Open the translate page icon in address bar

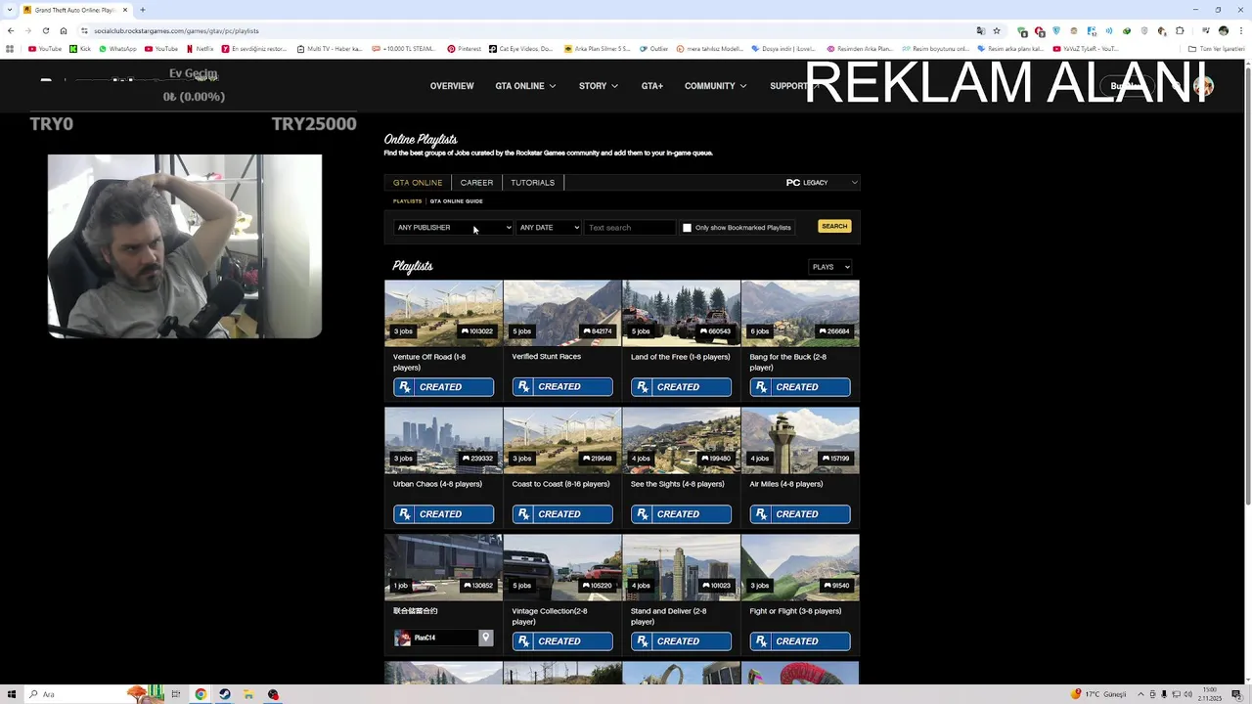(x=980, y=30)
